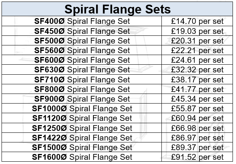Click the SF600Ø Spiral Flange Set cell
The image size is (236, 164).
(82, 60)
